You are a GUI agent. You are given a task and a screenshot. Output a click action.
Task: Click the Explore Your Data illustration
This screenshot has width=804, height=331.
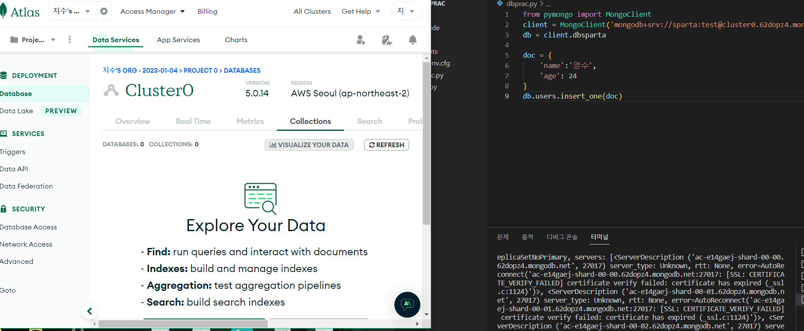coord(260,198)
